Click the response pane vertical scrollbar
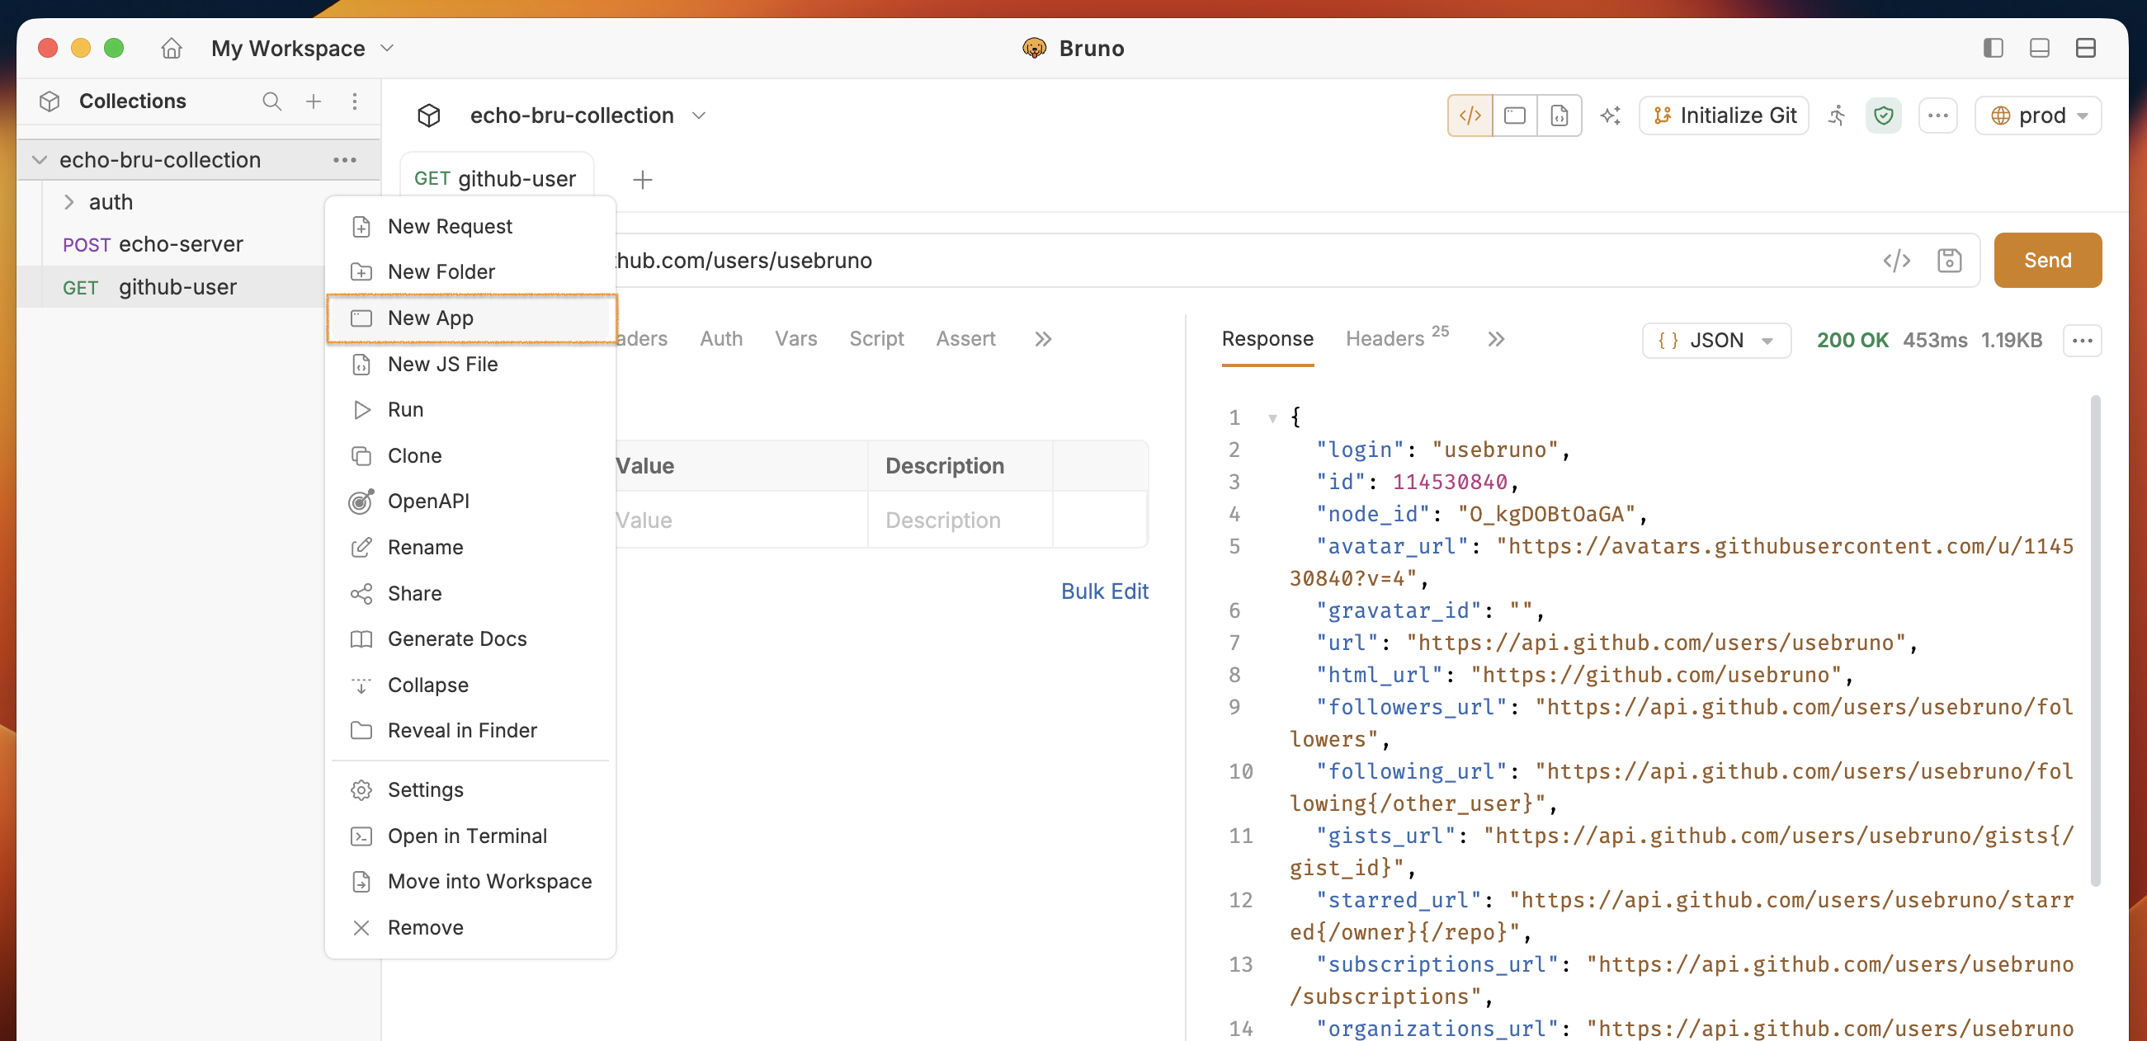 pyautogui.click(x=2095, y=642)
